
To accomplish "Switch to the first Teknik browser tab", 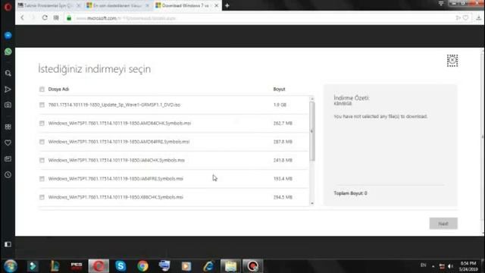I will (x=48, y=5).
